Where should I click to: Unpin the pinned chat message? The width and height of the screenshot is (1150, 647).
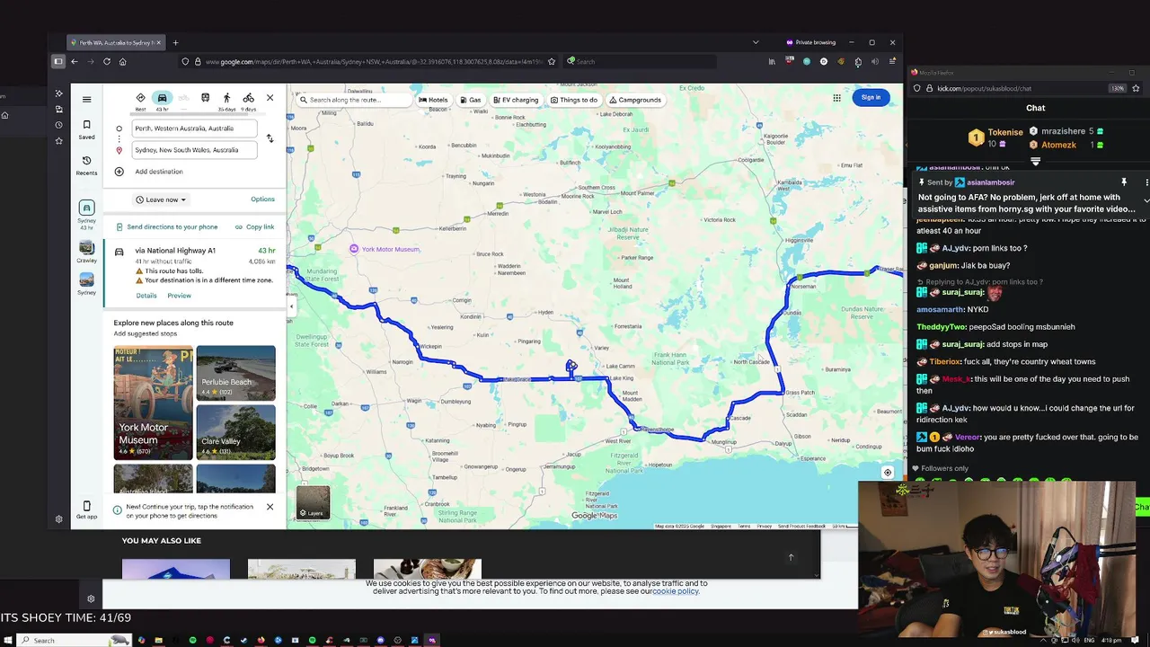tap(1123, 182)
